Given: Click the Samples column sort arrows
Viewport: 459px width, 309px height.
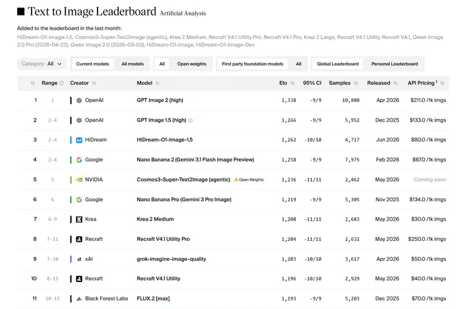Looking at the screenshot, I should pyautogui.click(x=356, y=83).
